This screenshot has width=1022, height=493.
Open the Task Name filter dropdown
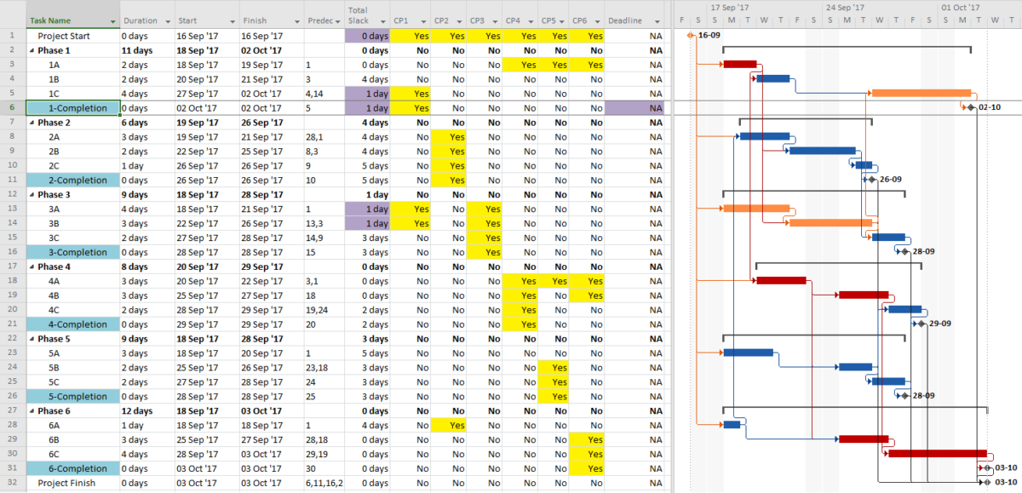pos(113,20)
